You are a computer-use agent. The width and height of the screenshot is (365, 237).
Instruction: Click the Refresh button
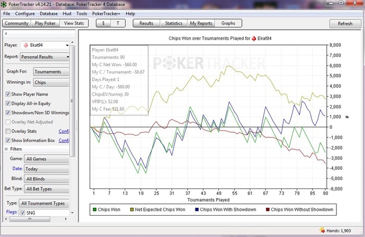(x=345, y=23)
